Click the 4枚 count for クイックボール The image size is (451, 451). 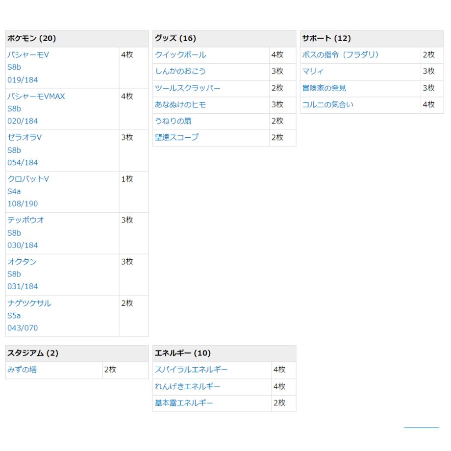coord(277,54)
